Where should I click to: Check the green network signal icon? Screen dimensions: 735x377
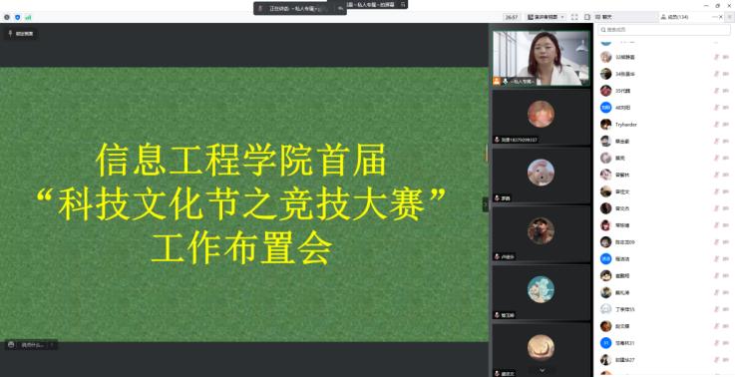28,17
